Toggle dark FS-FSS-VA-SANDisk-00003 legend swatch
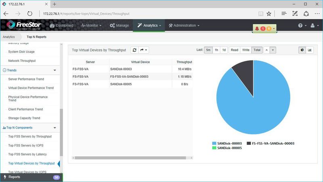The width and height of the screenshot is (323, 182). (249, 144)
